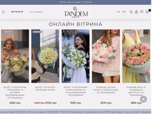This screenshot has width=153, height=114.
Task: Click title НІЖНИЙ МІКС ІЗ РОЖЕВОГО ДІАНТУСА
Action: coord(136,91)
